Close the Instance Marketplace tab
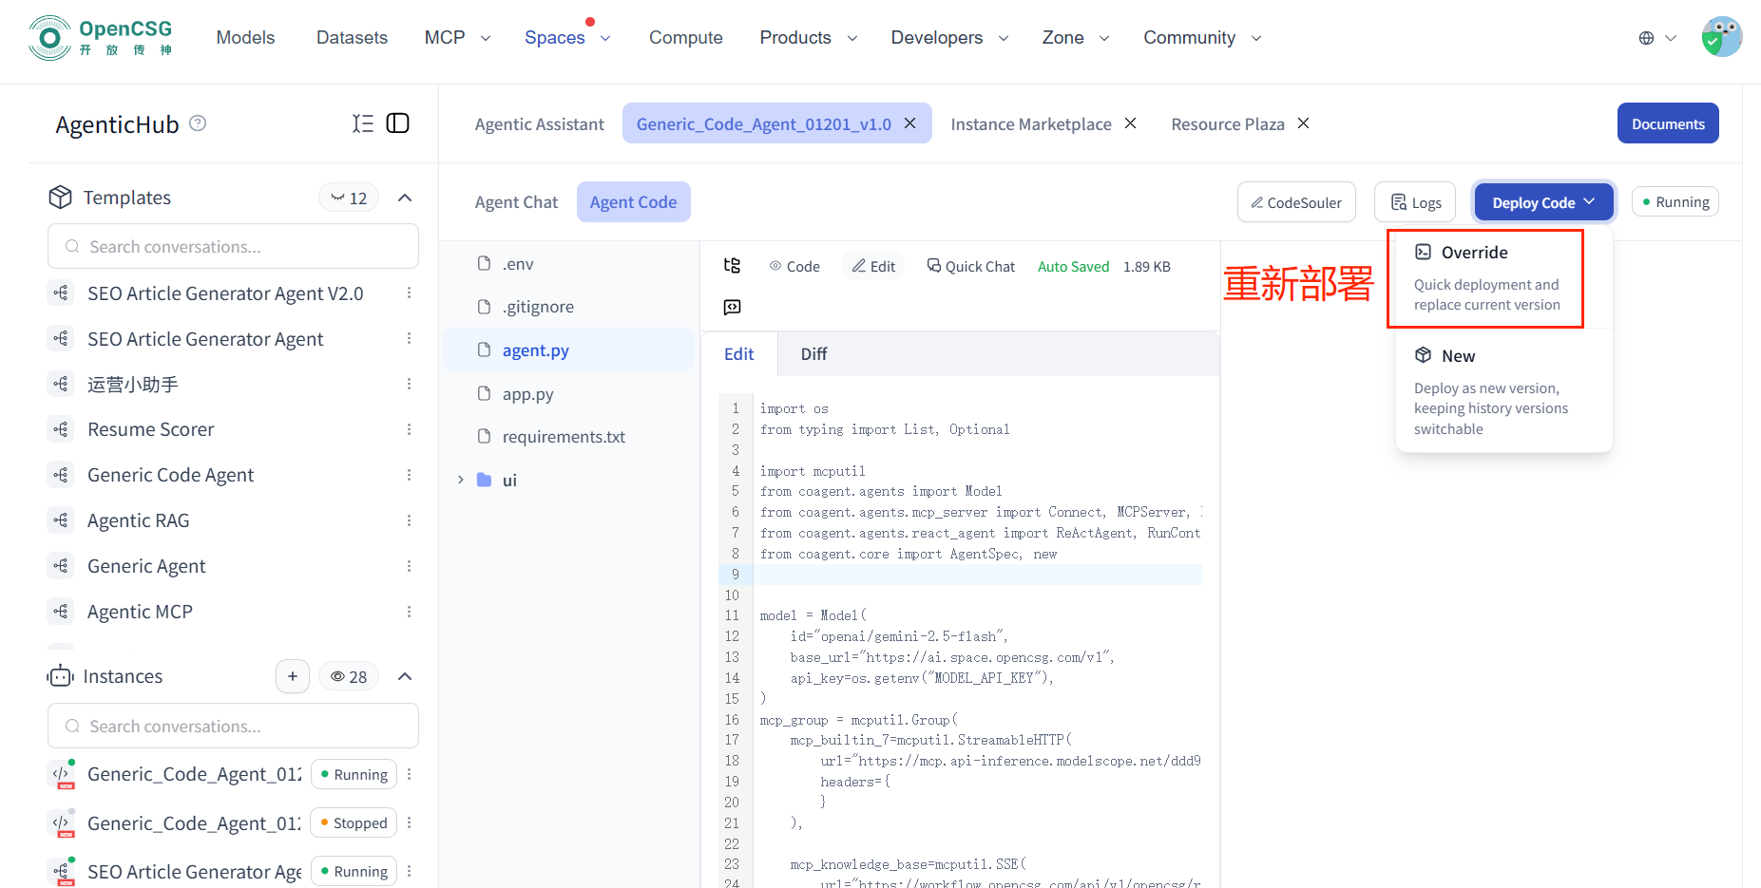The height and width of the screenshot is (888, 1761). 1131,123
